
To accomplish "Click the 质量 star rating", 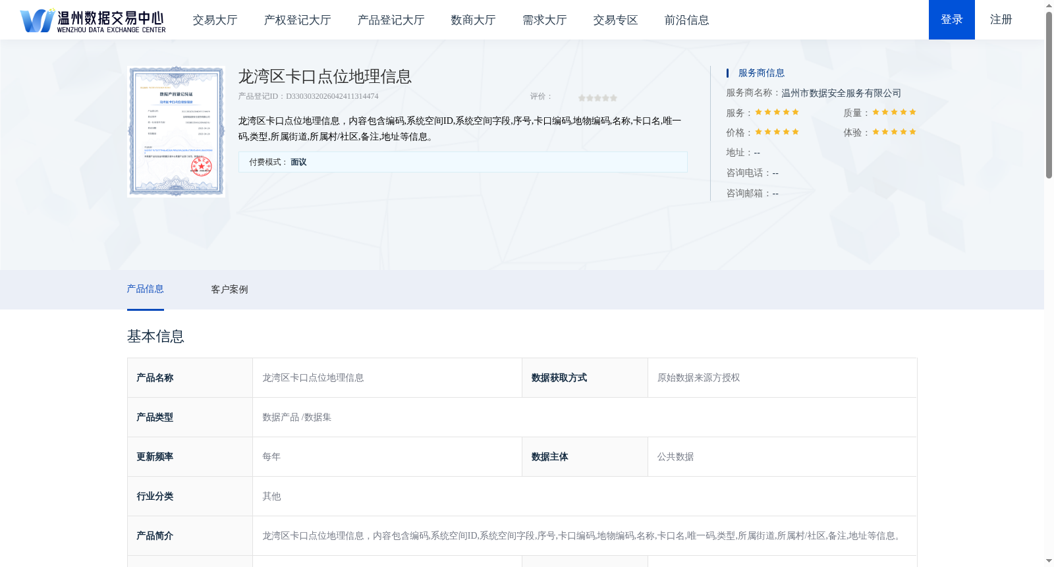I will pos(894,112).
